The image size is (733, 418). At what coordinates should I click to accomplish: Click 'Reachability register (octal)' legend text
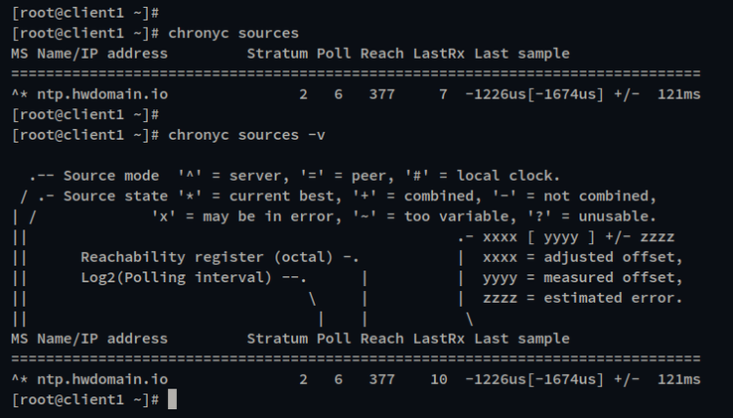click(x=206, y=257)
